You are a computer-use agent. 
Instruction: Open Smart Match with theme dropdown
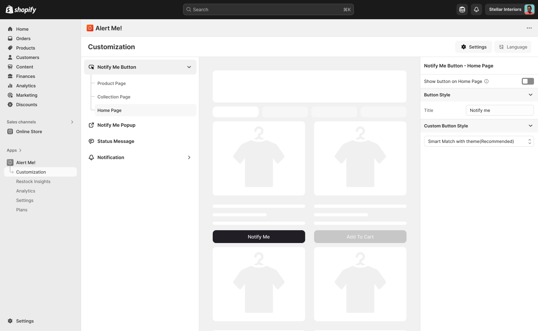tap(479, 141)
